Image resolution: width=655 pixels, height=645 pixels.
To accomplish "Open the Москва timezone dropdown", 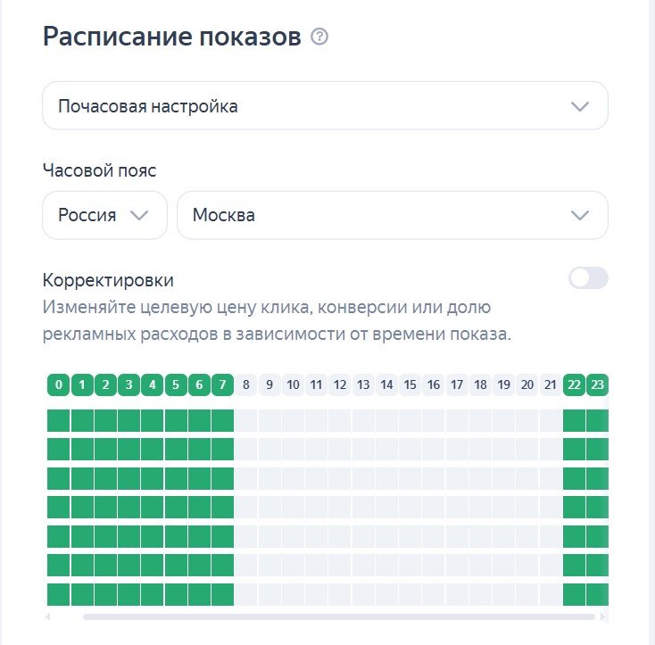I will point(393,215).
